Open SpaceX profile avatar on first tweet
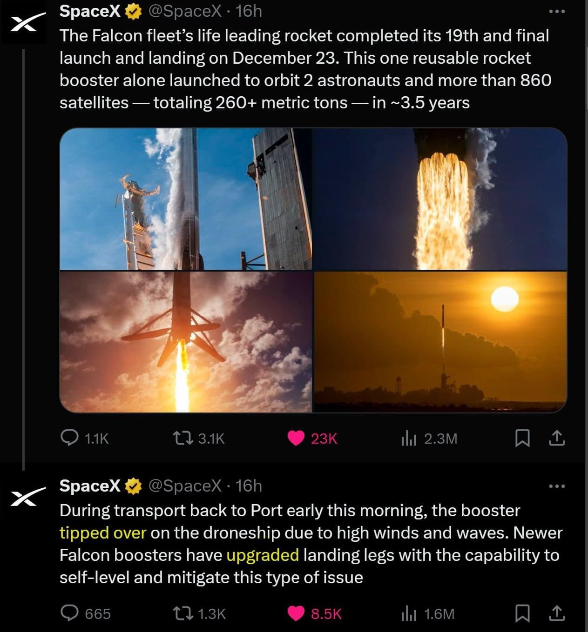The width and height of the screenshot is (588, 632). coord(24,23)
